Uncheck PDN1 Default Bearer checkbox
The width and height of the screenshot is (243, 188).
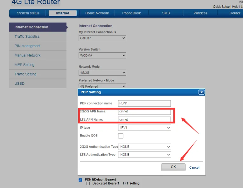pyautogui.click(x=80, y=180)
